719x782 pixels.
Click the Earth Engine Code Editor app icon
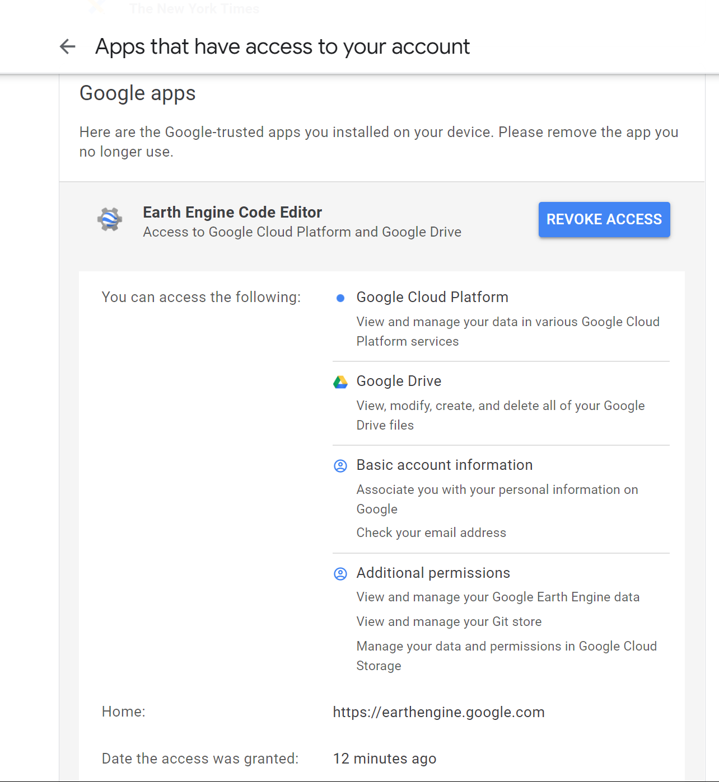pos(110,219)
